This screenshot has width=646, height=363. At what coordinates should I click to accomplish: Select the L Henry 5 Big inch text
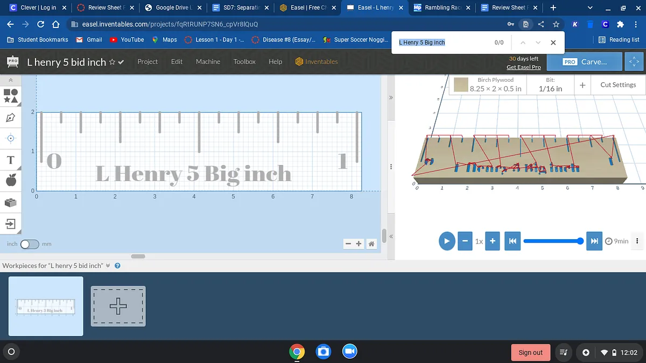point(193,174)
